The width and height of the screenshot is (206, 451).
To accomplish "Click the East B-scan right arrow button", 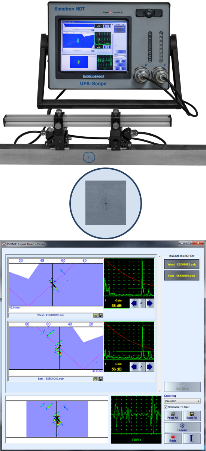I will pos(149,367).
